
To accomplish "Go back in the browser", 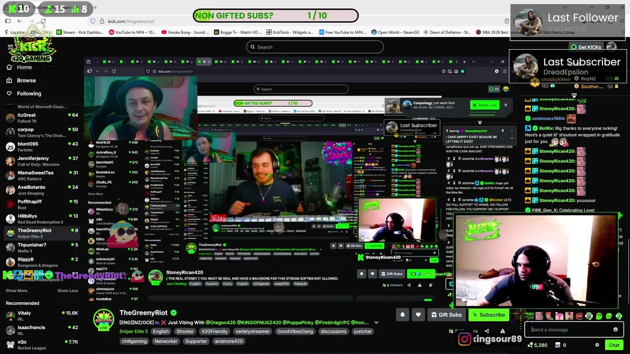I will coord(20,21).
